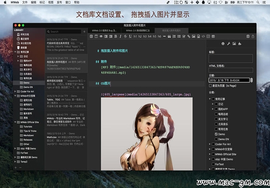Expand the Temp2 sidebar folder

click(15, 161)
